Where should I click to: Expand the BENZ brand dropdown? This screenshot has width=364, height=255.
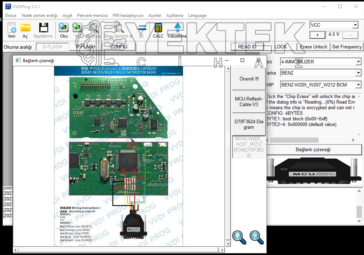(358, 73)
